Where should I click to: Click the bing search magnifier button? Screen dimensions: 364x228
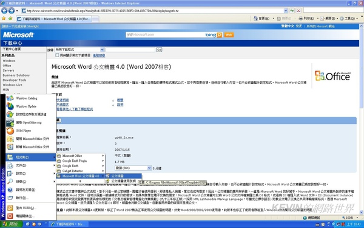coord(220,35)
